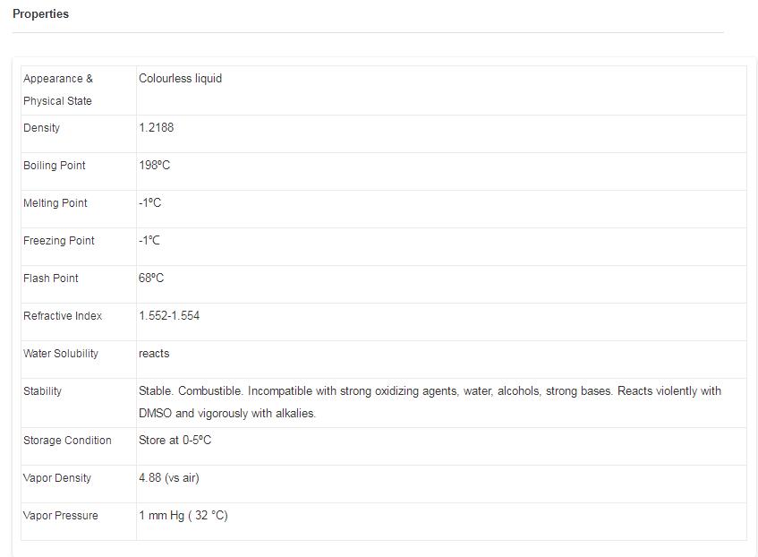Click the Stability row label
The height and width of the screenshot is (557, 758).
pos(42,391)
